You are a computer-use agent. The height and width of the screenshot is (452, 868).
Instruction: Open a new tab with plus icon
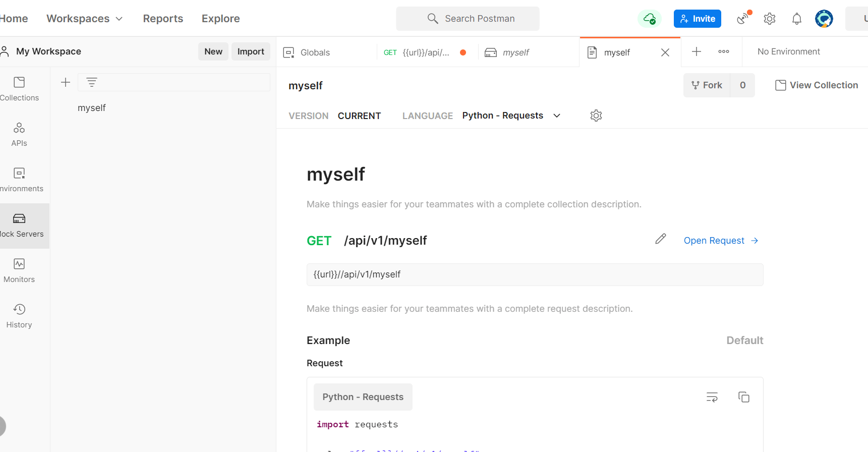click(x=697, y=51)
